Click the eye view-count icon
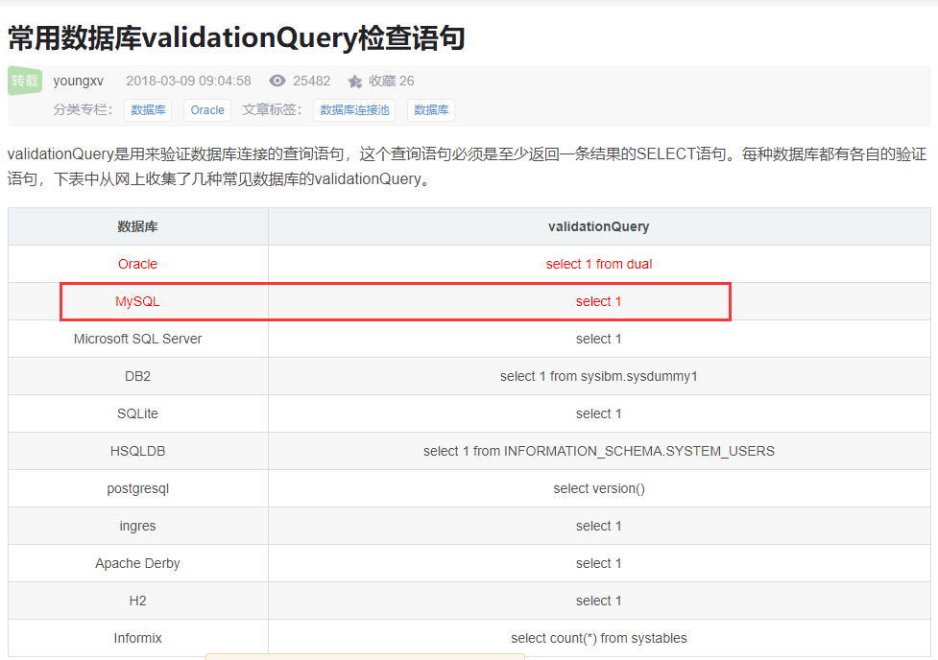The image size is (938, 660). (277, 81)
